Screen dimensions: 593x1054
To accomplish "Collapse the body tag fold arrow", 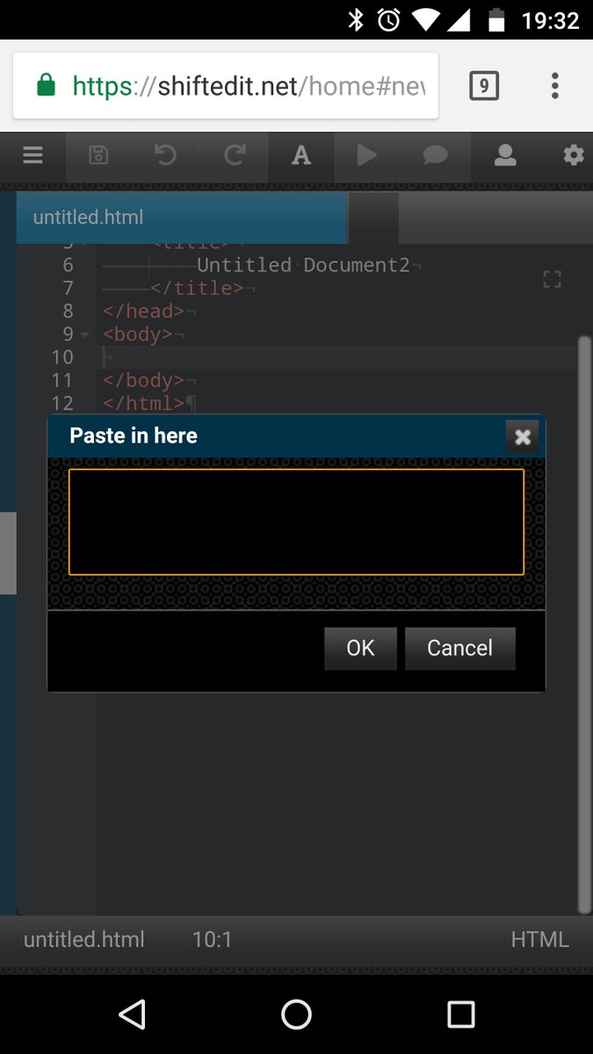I will [x=85, y=335].
